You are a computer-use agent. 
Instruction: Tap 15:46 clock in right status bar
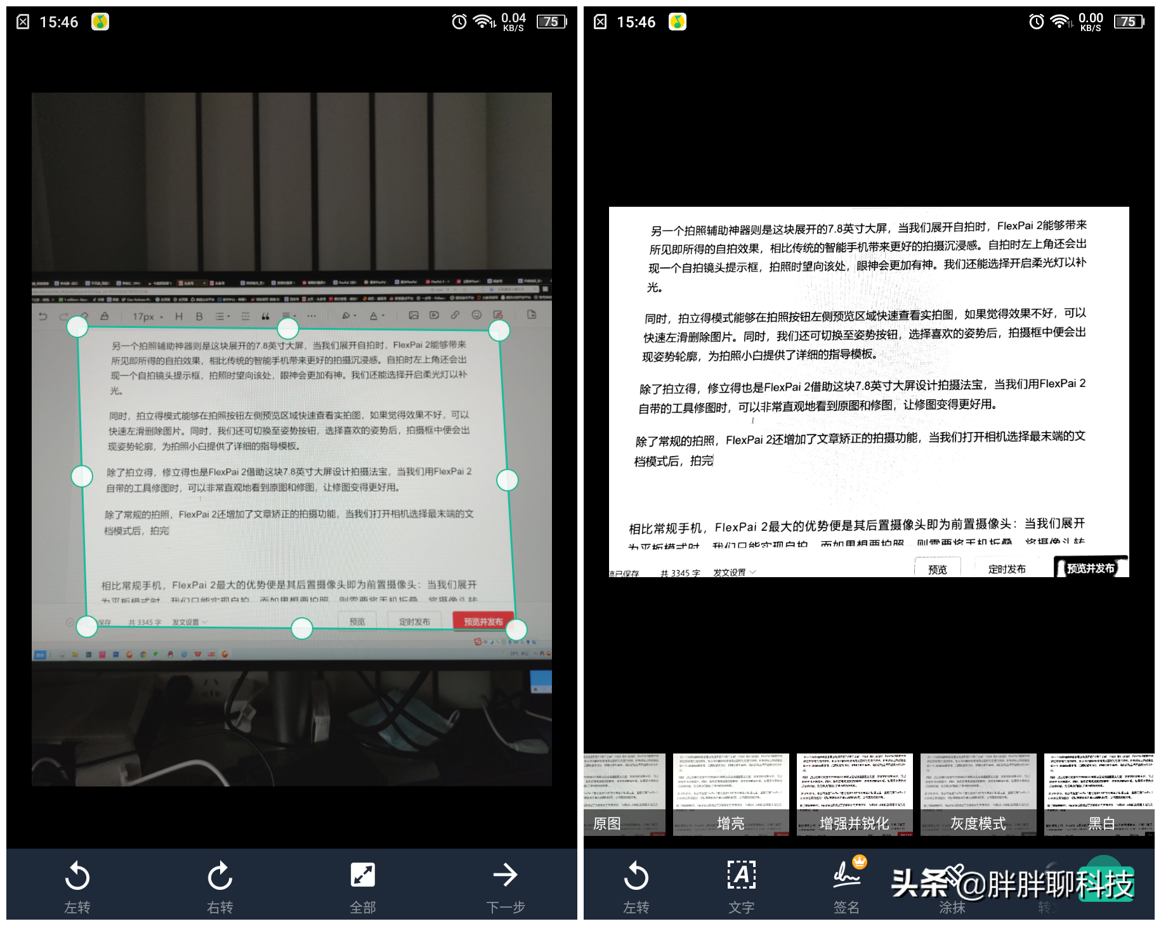pyautogui.click(x=636, y=22)
